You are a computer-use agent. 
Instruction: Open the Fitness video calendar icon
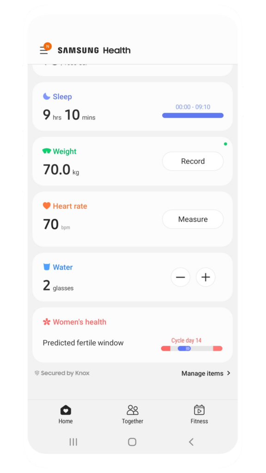pos(199,410)
